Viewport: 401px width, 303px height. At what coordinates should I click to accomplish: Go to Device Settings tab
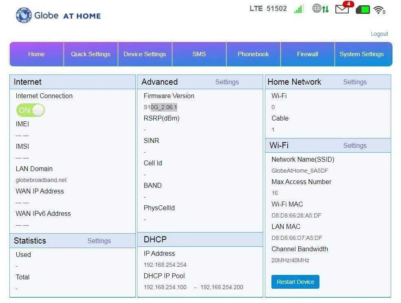pyautogui.click(x=145, y=54)
